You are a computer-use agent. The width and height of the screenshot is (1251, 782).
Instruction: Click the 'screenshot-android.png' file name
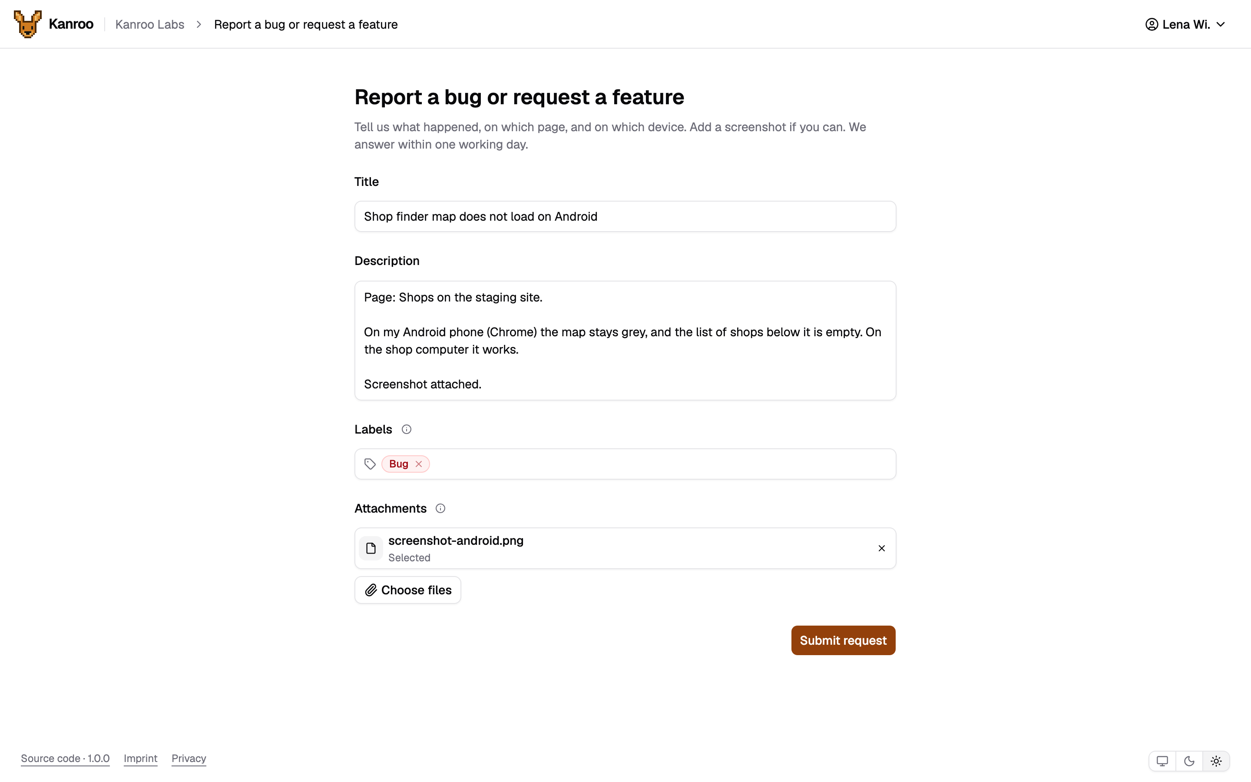click(456, 540)
